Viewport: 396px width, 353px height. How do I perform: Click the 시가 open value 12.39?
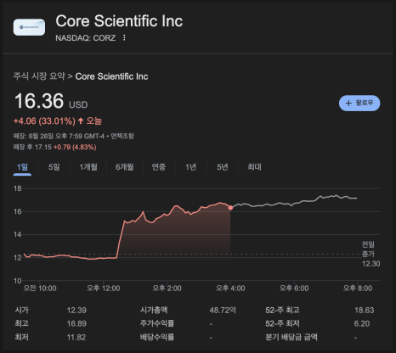(x=76, y=311)
